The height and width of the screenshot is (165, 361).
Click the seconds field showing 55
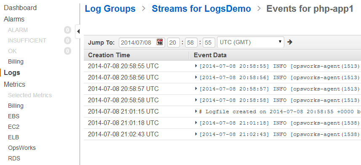(209, 43)
